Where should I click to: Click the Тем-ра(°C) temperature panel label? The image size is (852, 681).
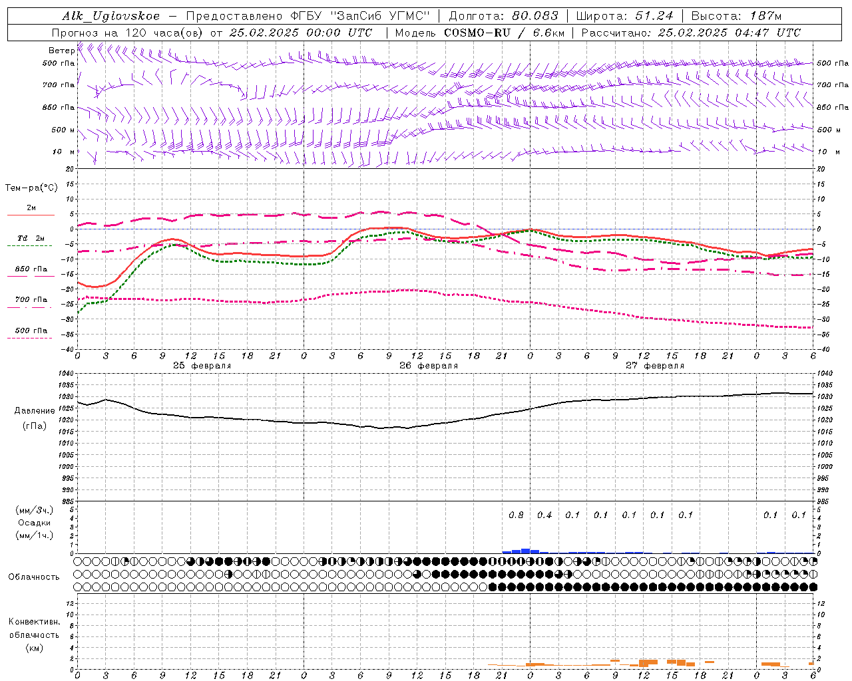coord(31,188)
